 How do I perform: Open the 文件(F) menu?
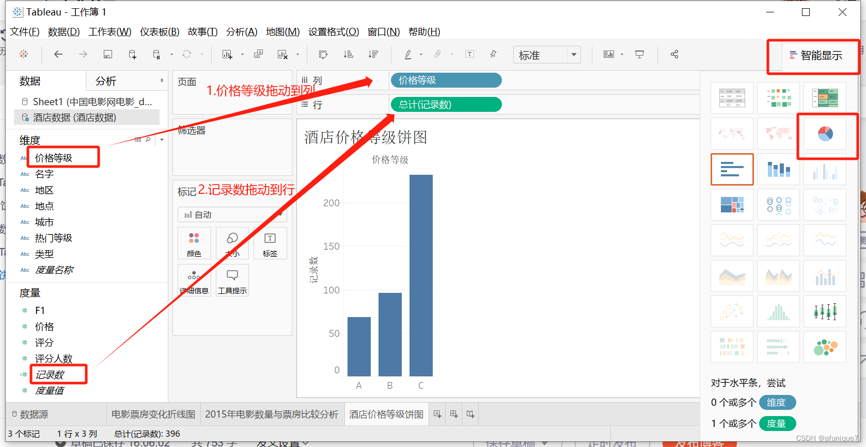point(25,32)
